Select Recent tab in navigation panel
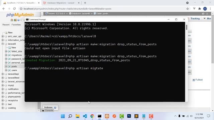The image size is (214, 120). point(6,25)
